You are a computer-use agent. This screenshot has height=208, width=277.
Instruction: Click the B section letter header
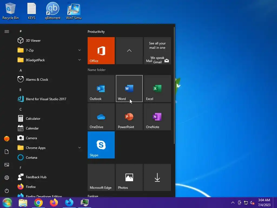pyautogui.click(x=20, y=90)
